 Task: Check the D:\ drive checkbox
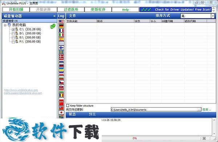pos(13,34)
